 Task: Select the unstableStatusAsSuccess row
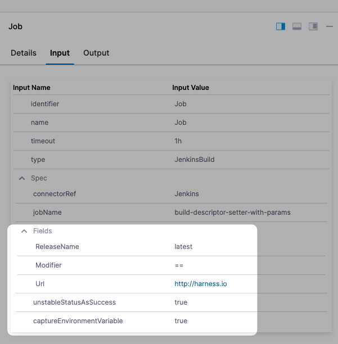74,302
